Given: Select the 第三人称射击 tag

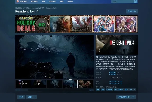Looking at the screenshot, I should 118,90.
